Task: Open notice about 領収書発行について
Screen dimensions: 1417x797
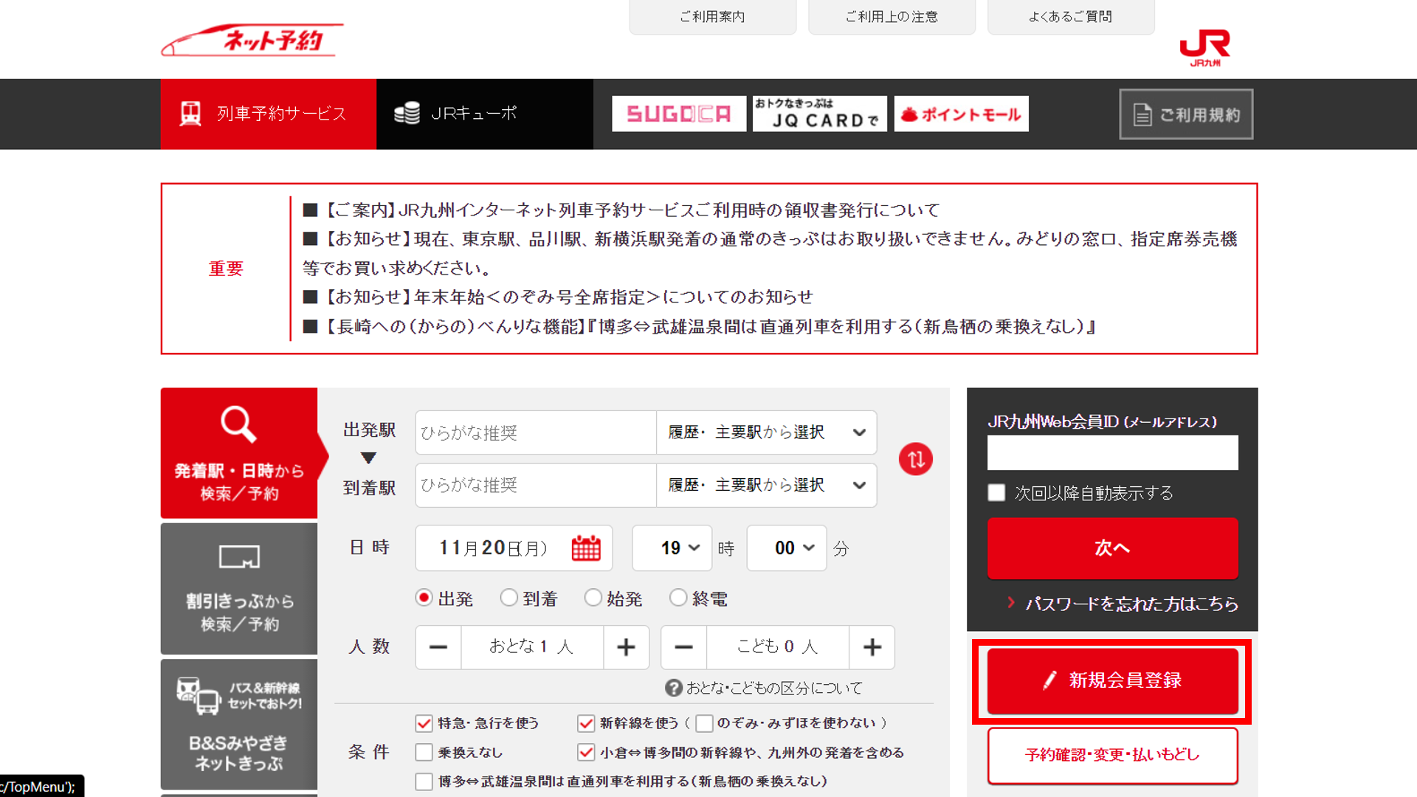Action: [x=632, y=210]
